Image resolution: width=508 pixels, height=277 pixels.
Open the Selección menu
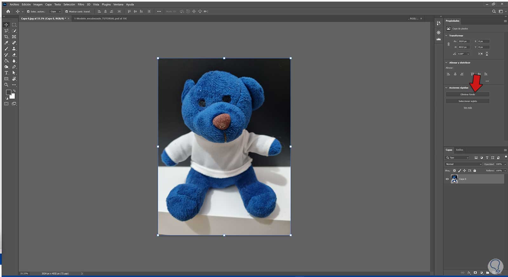[x=69, y=4]
